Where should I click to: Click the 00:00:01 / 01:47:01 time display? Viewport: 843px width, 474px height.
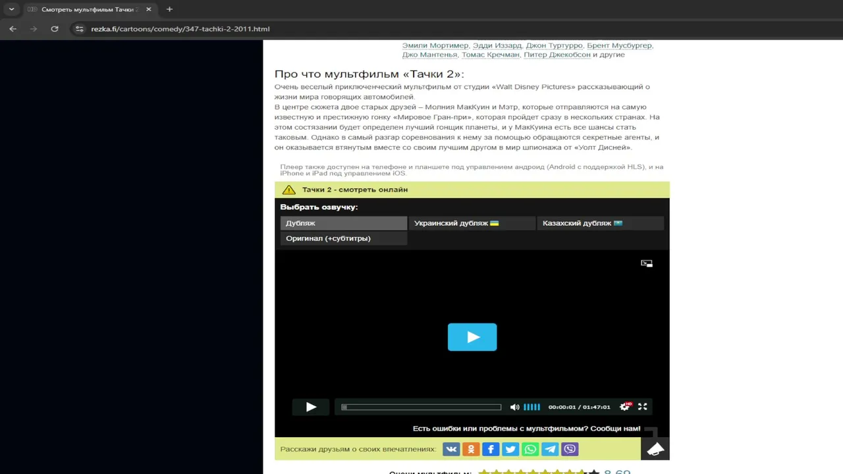(579, 407)
